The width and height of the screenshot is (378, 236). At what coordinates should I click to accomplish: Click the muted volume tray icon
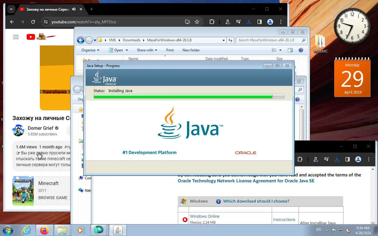[x=348, y=230]
